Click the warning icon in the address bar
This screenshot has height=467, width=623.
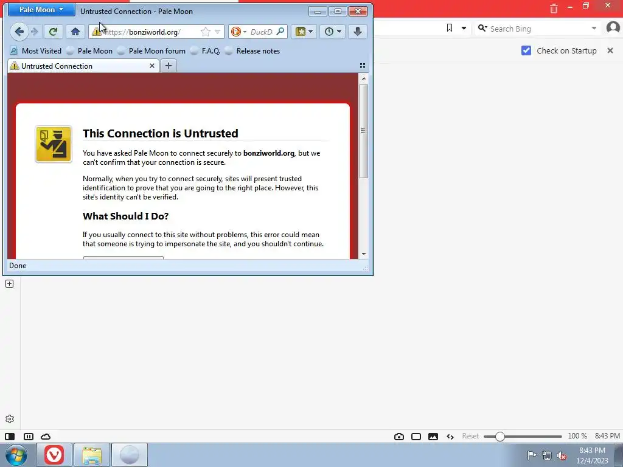coord(96,32)
